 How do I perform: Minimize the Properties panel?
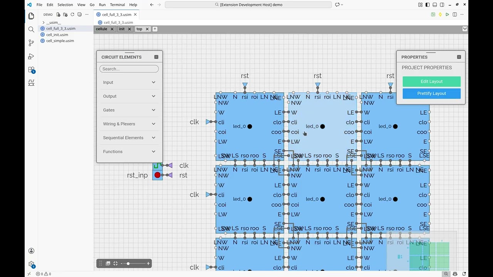pyautogui.click(x=459, y=57)
